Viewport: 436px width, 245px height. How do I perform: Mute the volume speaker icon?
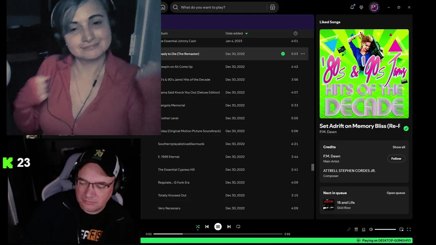371,229
